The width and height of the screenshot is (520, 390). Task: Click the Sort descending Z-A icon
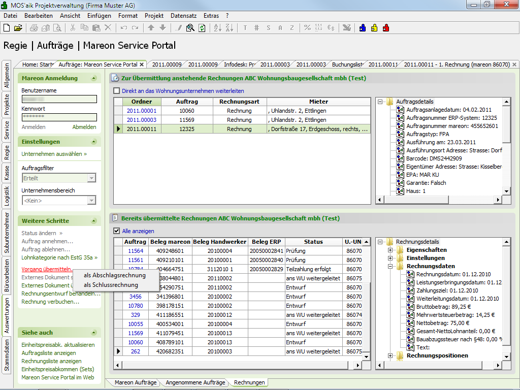pos(229,28)
